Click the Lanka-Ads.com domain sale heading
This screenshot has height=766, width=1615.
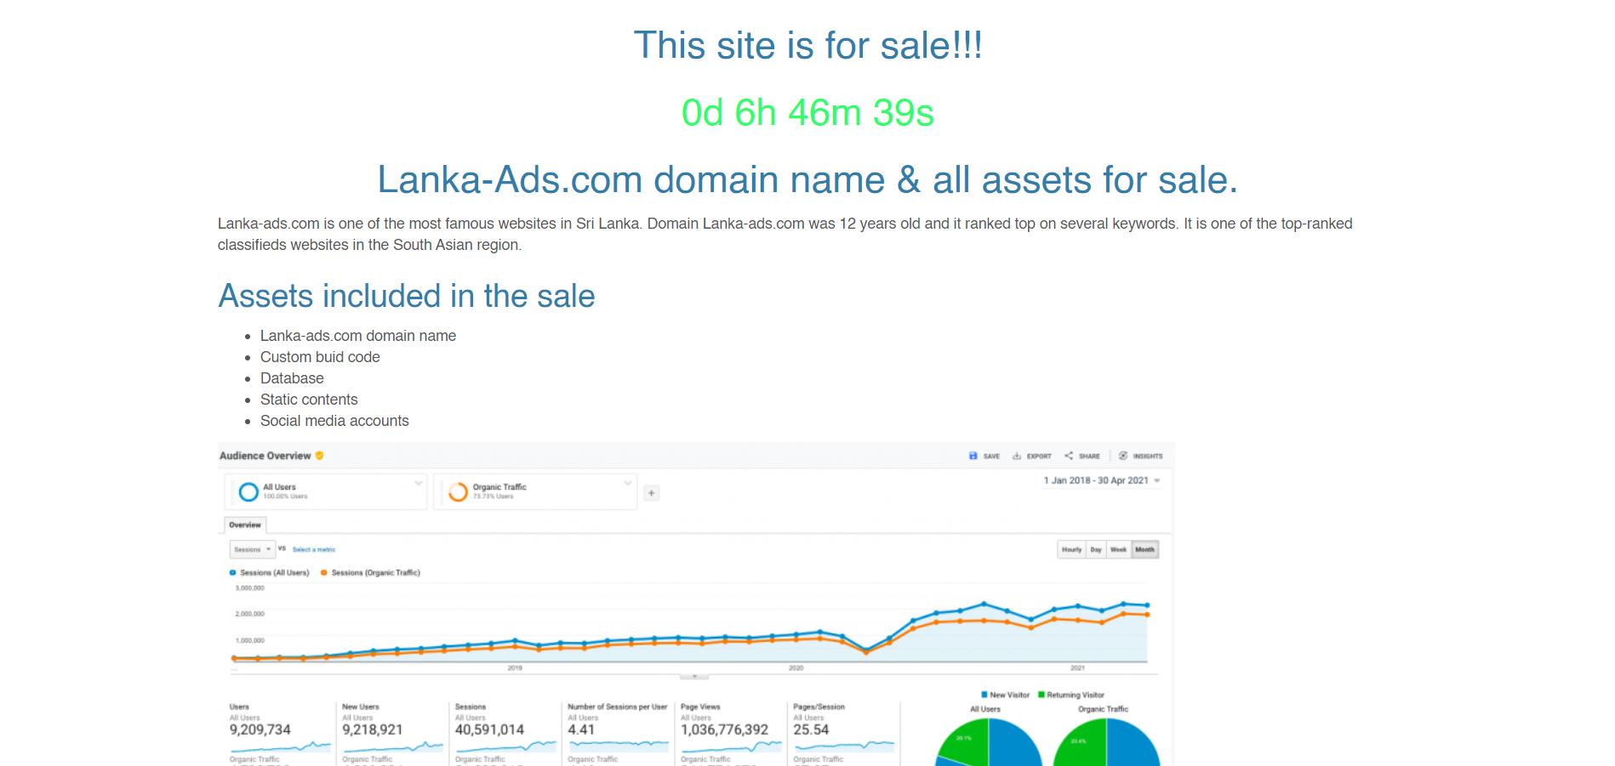pyautogui.click(x=807, y=179)
